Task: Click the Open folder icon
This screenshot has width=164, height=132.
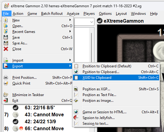Action: coord(6,26)
